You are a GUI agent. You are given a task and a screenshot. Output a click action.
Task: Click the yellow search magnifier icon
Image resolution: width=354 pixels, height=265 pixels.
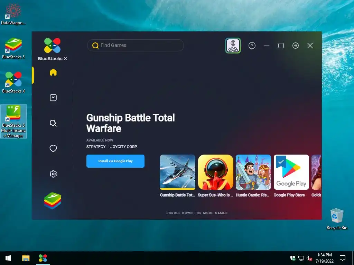(x=95, y=46)
